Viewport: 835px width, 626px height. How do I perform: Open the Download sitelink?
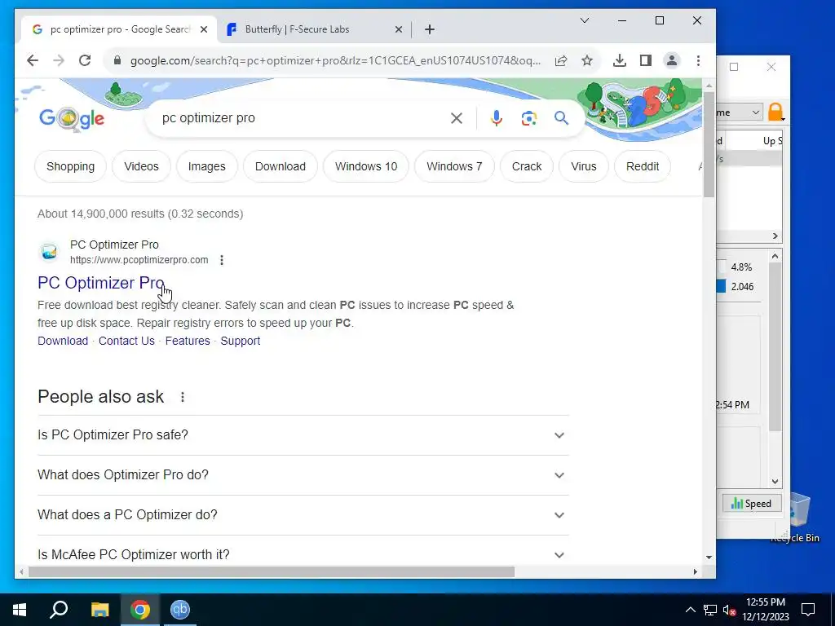[63, 341]
